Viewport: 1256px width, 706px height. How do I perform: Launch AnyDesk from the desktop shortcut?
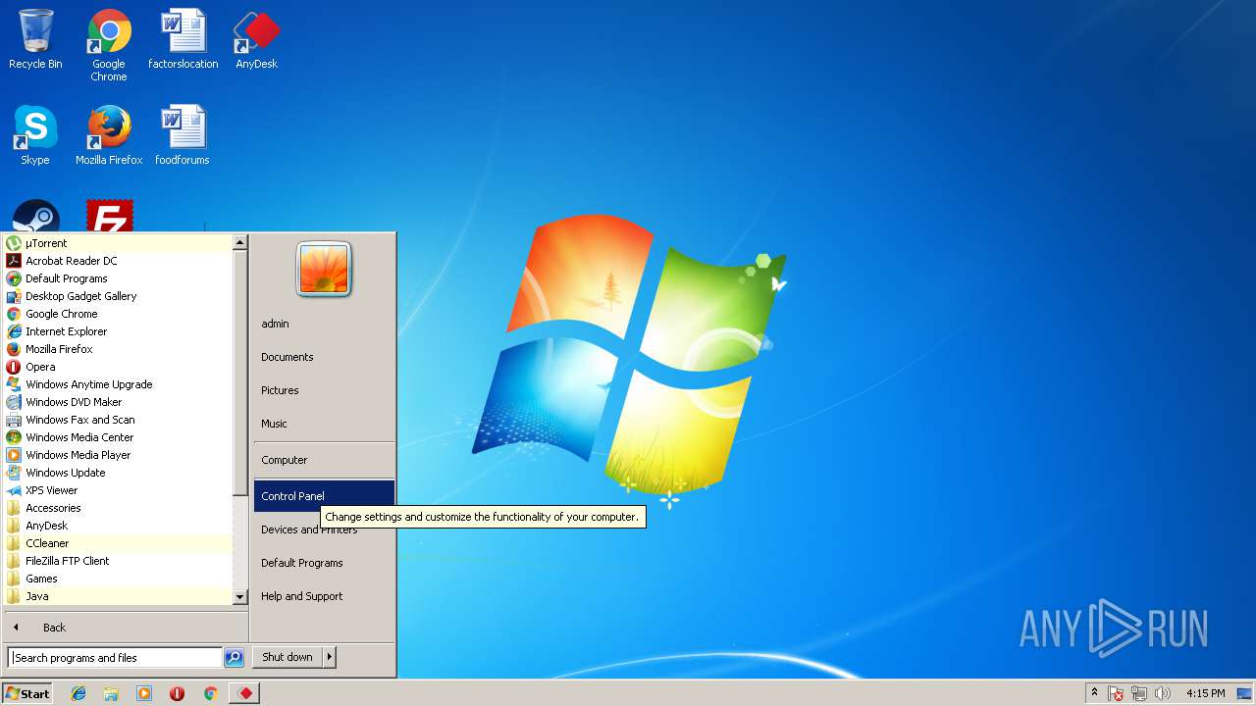[x=256, y=39]
